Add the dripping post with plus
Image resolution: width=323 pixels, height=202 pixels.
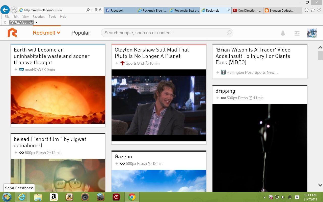218,98
